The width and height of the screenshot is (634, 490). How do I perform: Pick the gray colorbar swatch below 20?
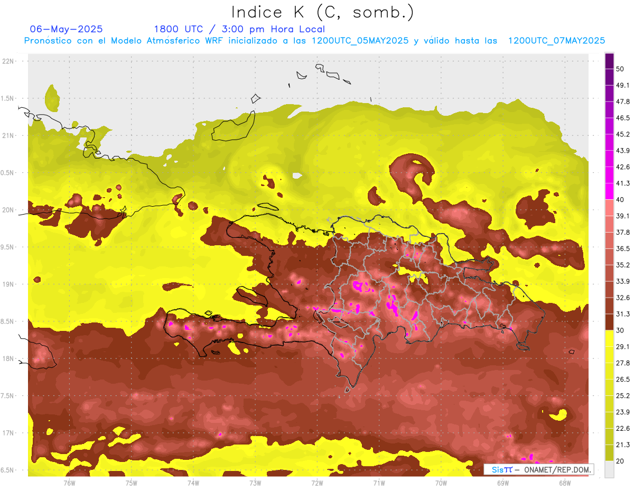pos(609,469)
